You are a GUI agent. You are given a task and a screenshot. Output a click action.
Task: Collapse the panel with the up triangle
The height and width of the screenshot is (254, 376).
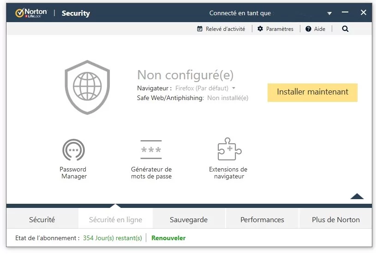(x=357, y=196)
